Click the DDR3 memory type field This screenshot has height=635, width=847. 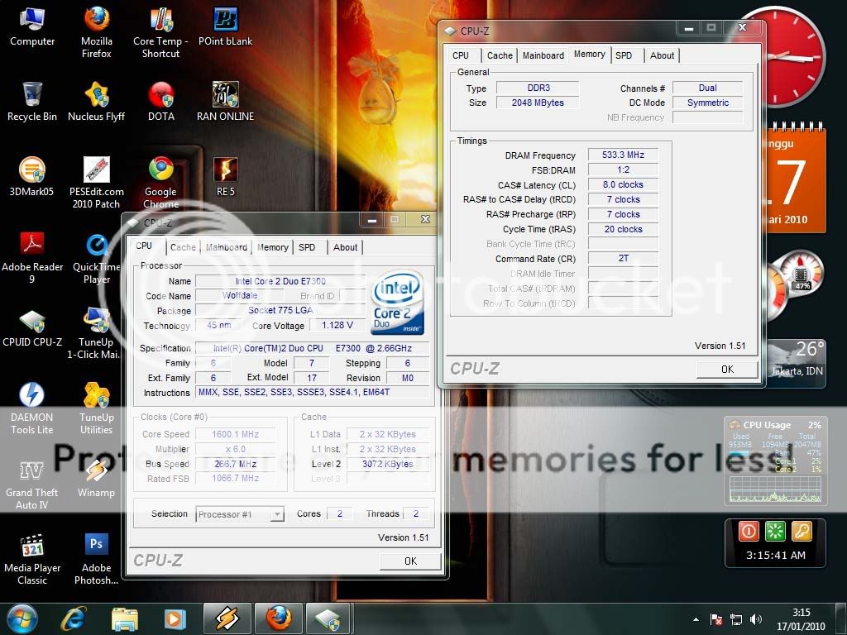point(538,88)
